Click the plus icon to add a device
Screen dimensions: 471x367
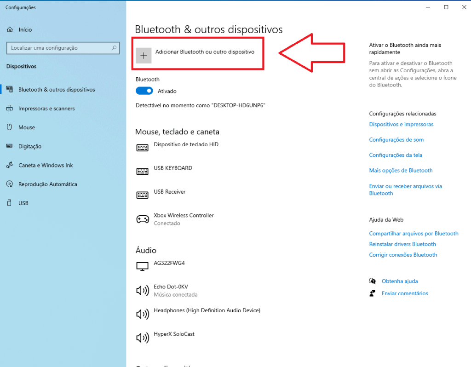coord(144,55)
